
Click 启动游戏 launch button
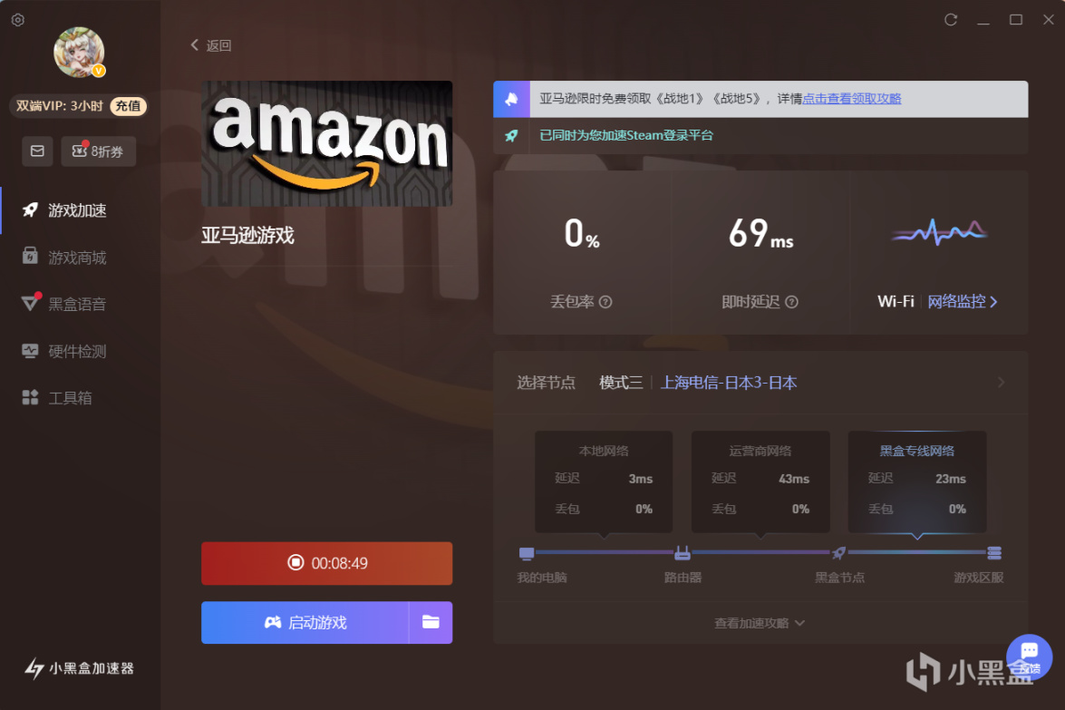pos(305,622)
